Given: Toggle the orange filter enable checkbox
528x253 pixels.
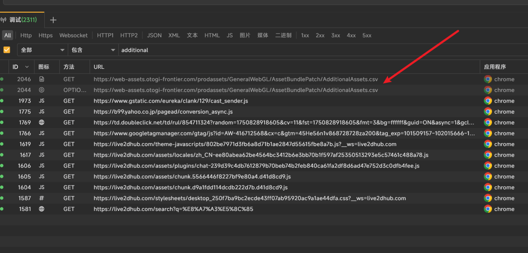Looking at the screenshot, I should [7, 50].
